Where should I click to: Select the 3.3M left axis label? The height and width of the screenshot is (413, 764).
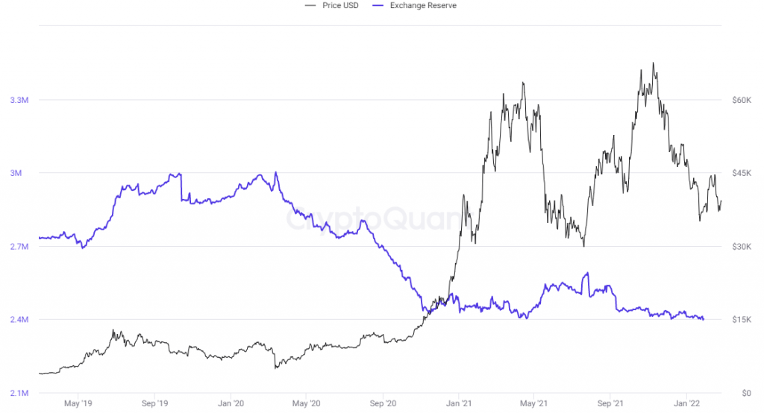click(x=18, y=100)
